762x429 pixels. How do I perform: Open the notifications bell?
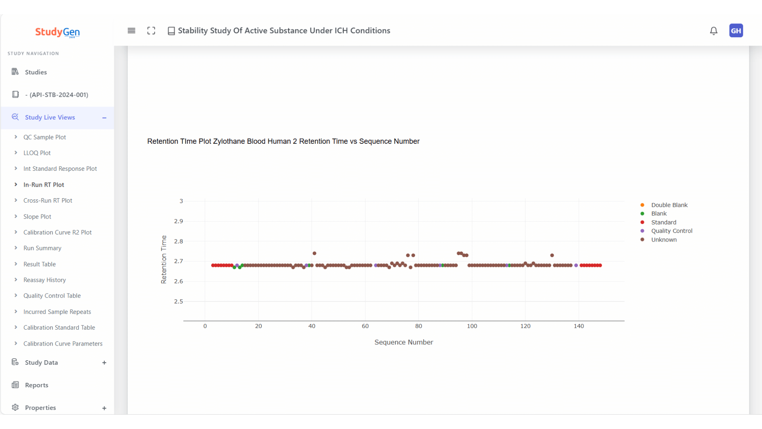click(714, 31)
